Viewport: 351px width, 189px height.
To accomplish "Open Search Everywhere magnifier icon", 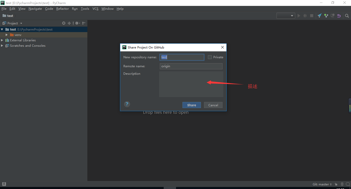I will click(x=347, y=16).
